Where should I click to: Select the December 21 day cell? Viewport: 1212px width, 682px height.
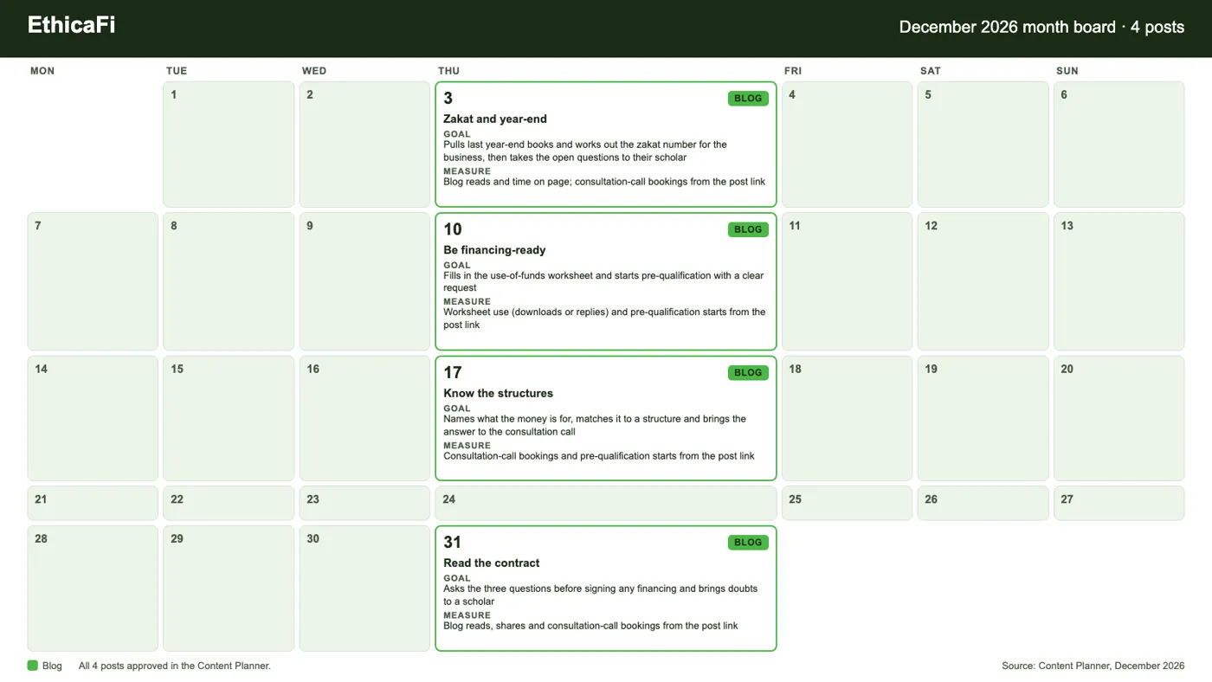[x=93, y=503]
